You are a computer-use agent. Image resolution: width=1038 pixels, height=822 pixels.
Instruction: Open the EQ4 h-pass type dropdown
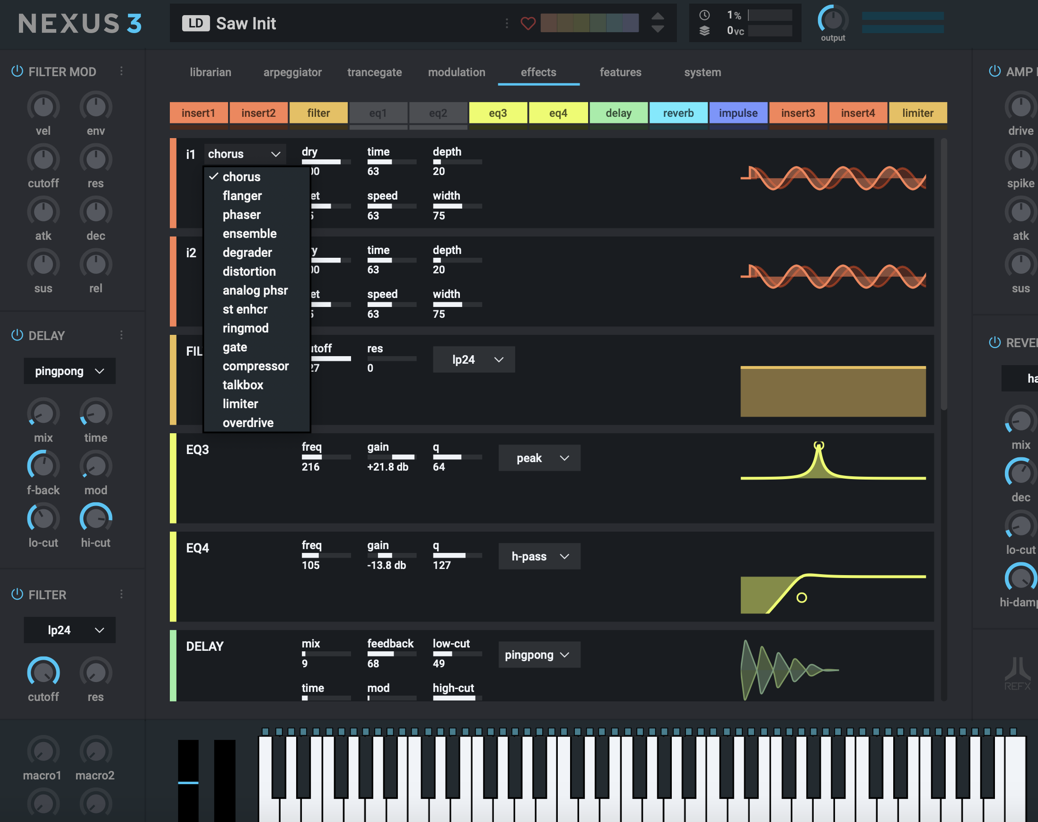[x=539, y=556]
